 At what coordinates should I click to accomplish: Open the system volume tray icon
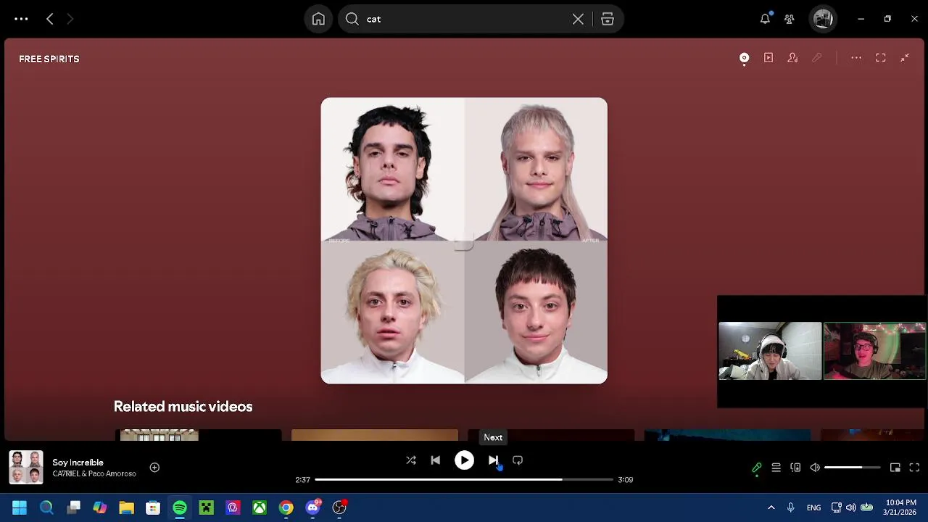[x=851, y=507]
